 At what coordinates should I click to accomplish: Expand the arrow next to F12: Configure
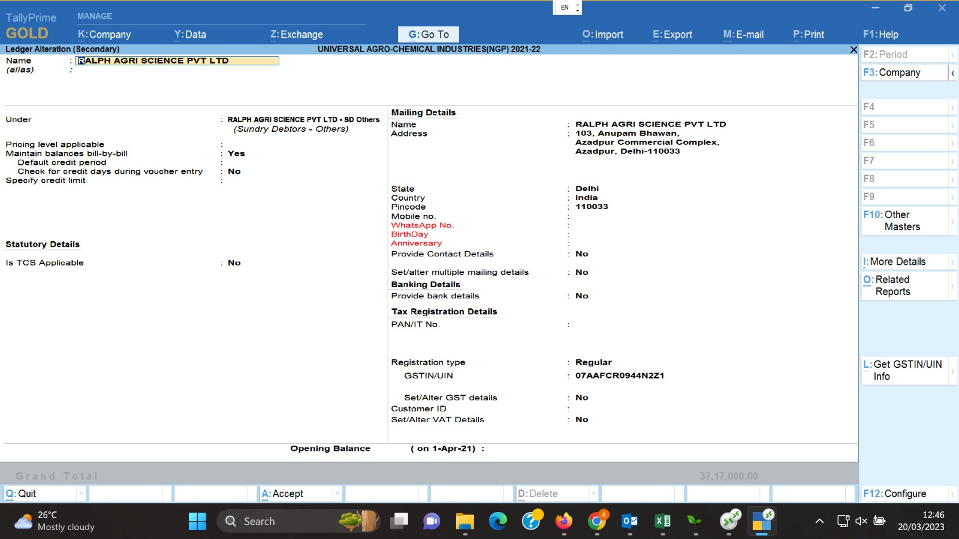pos(952,494)
